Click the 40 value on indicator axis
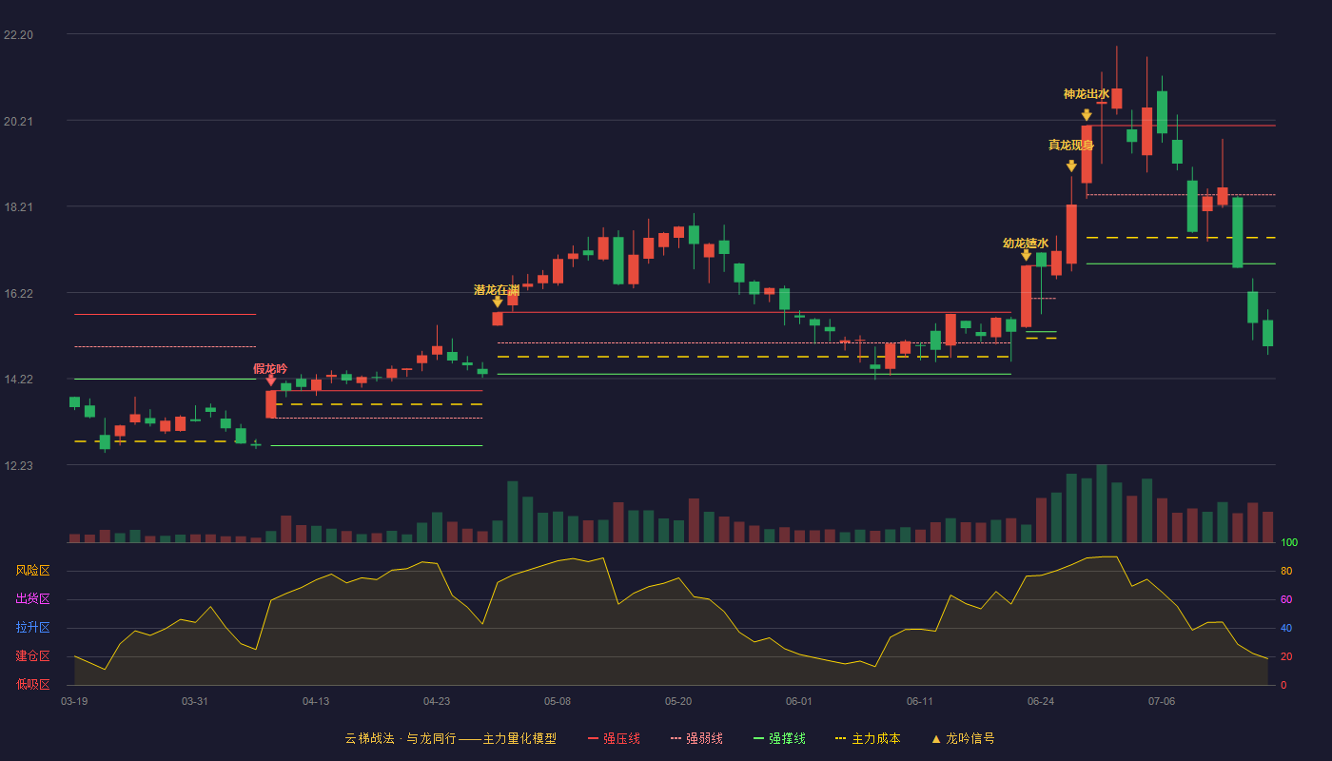Viewport: 1332px width, 761px height. point(1286,629)
